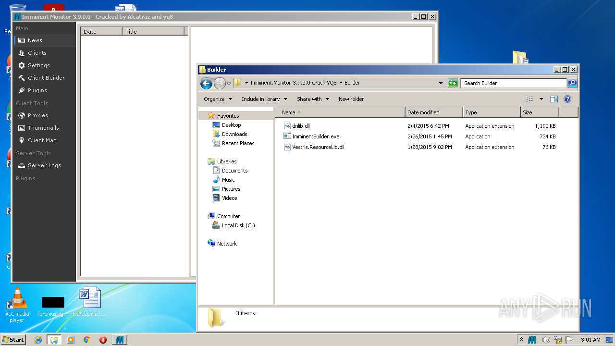
Task: Open the Thumbnails view
Action: [x=44, y=128]
